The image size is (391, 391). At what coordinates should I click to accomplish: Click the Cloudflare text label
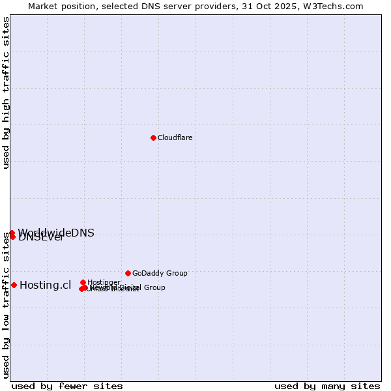point(175,138)
